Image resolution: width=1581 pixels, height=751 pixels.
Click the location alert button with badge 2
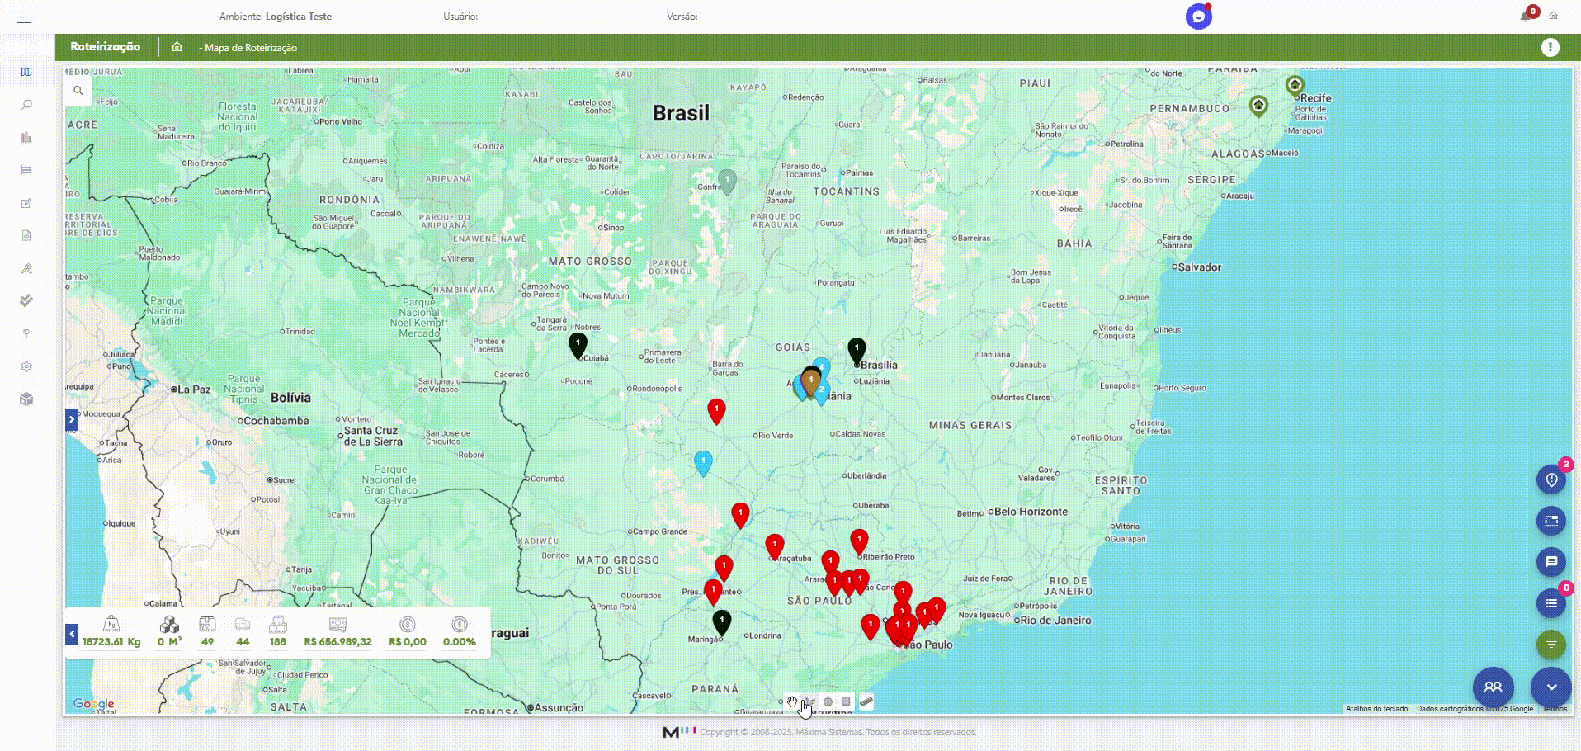1550,480
